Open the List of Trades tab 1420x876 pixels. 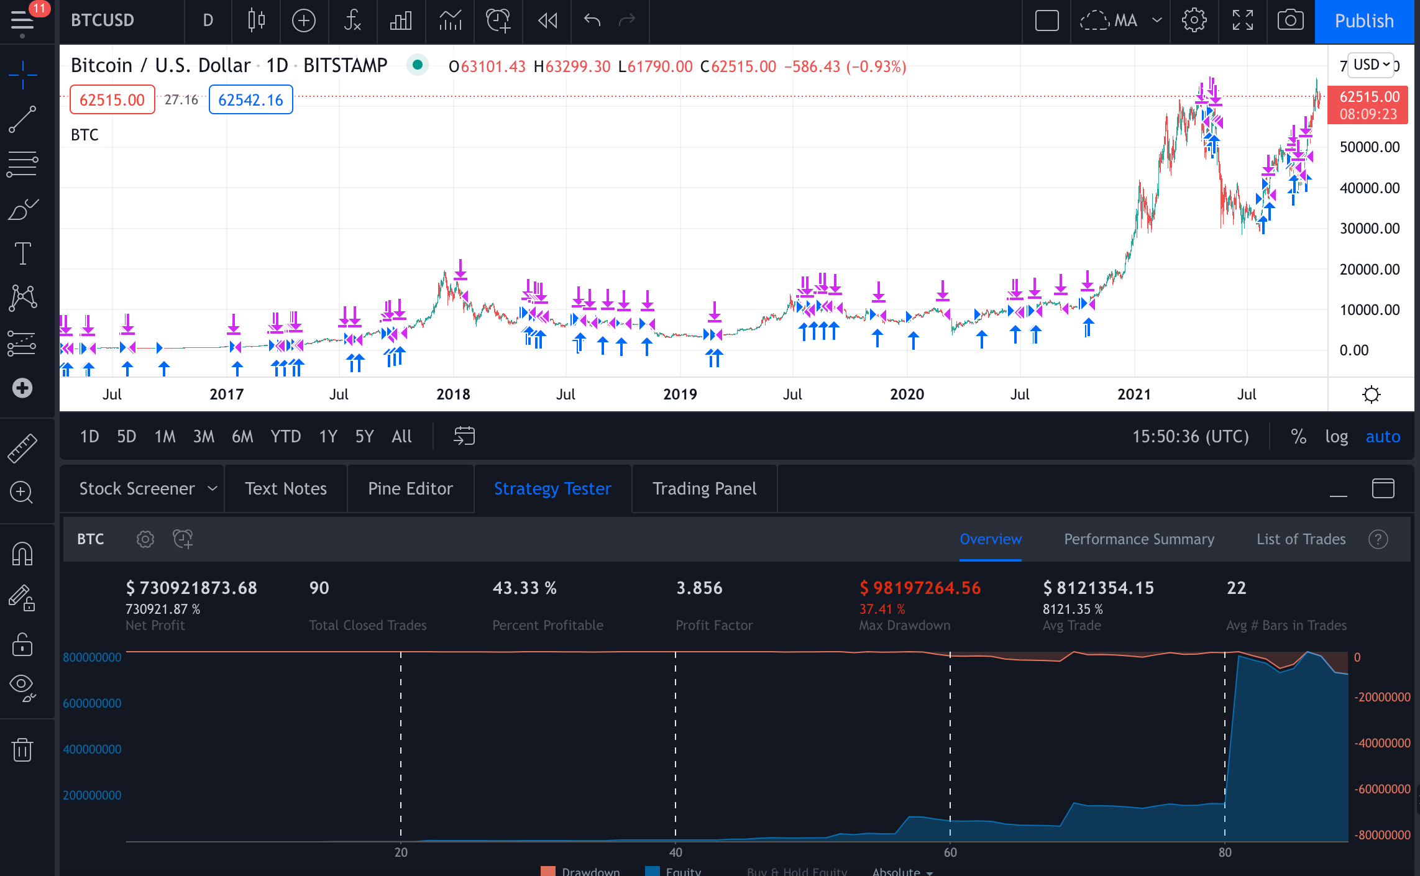pos(1301,539)
